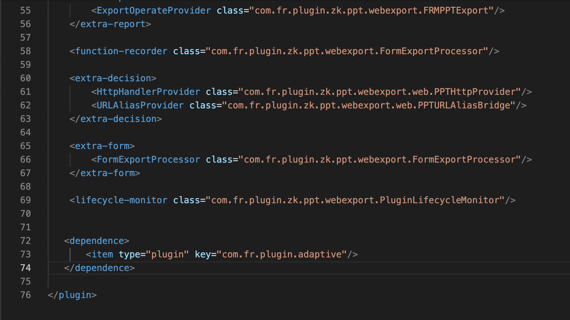Click the type attribute on the item tag
Viewport: 570px width, 320px height.
tap(129, 254)
